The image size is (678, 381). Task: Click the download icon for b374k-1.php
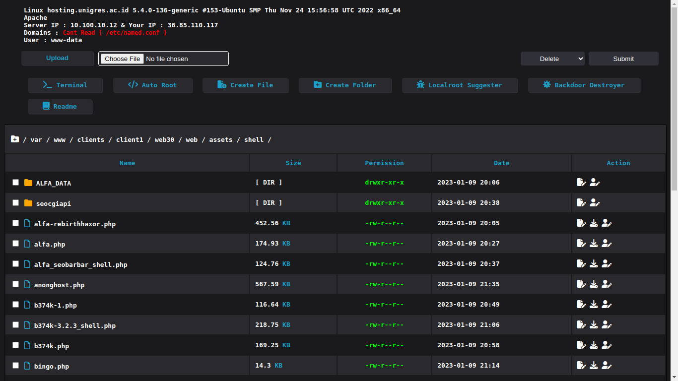[594, 305]
